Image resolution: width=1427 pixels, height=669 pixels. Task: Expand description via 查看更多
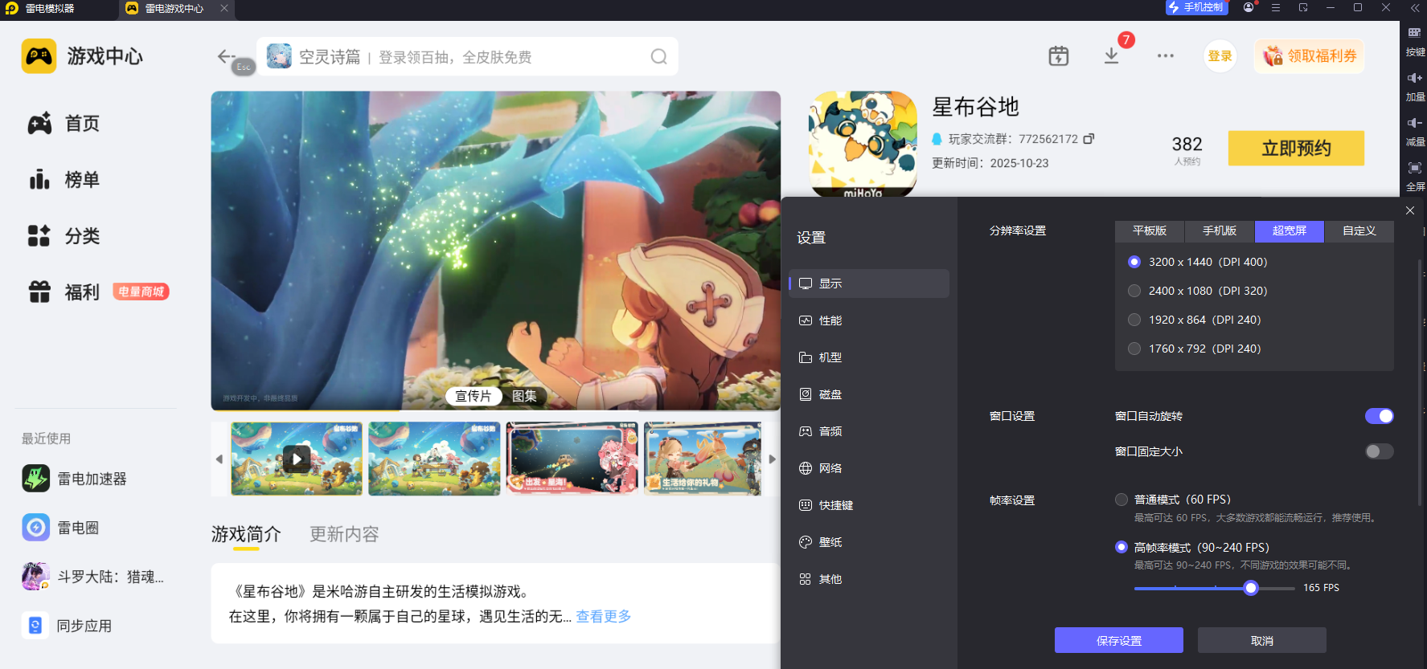click(x=604, y=617)
